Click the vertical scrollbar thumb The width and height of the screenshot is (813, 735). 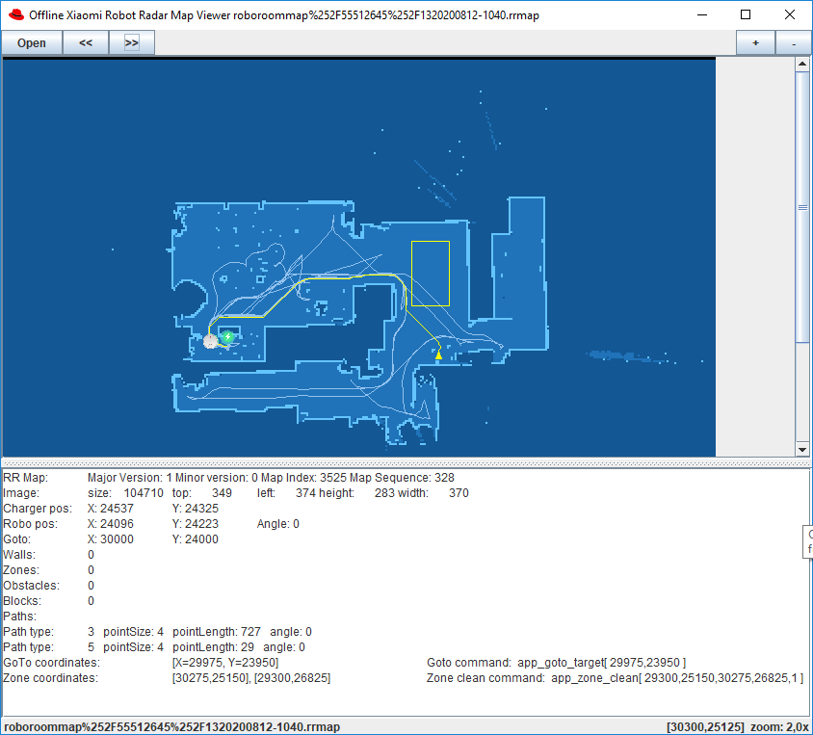coord(801,207)
